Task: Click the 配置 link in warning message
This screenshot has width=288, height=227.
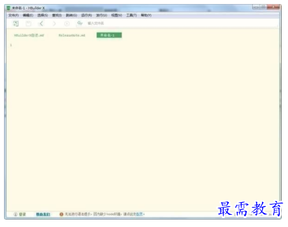Action: pyautogui.click(x=139, y=214)
